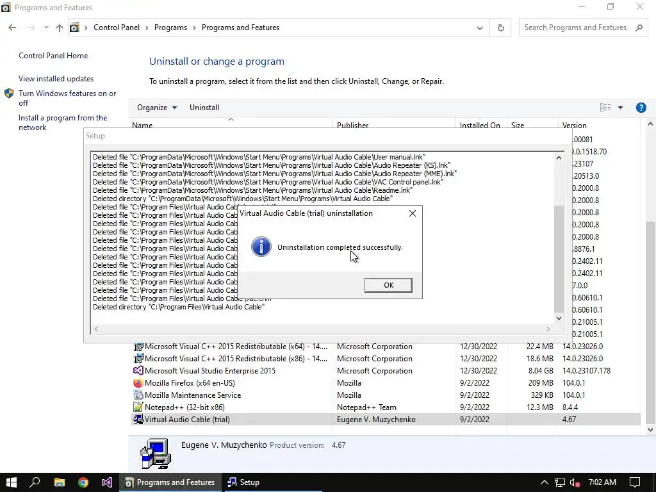
Task: Select Mozilla Maintenance Service entry
Action: click(x=385, y=395)
